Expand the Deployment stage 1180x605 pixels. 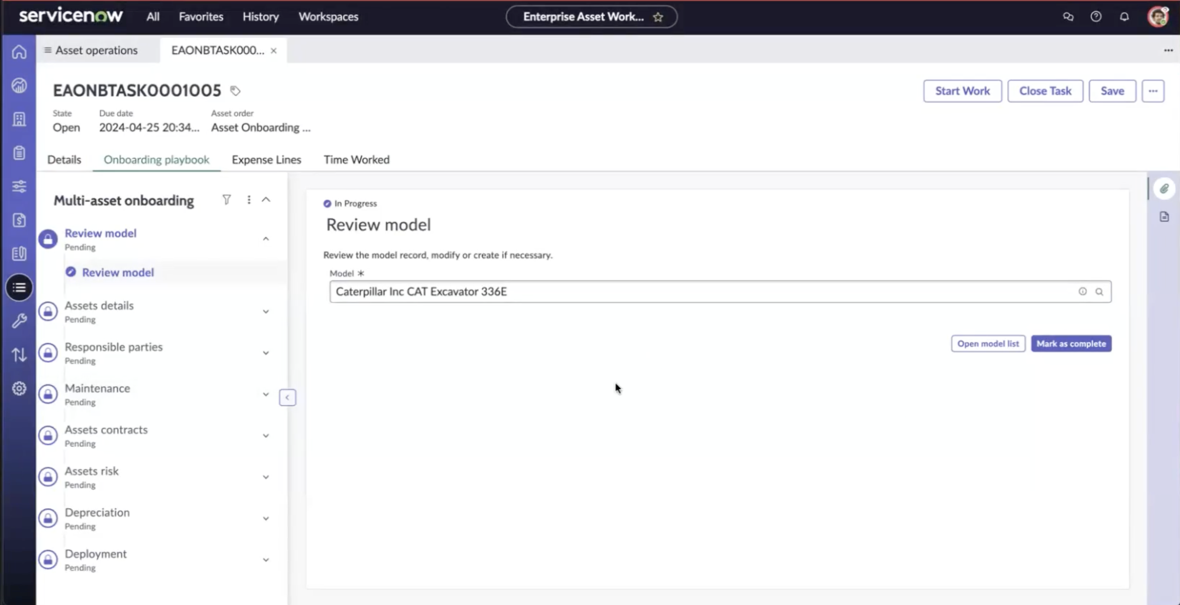[x=266, y=560]
